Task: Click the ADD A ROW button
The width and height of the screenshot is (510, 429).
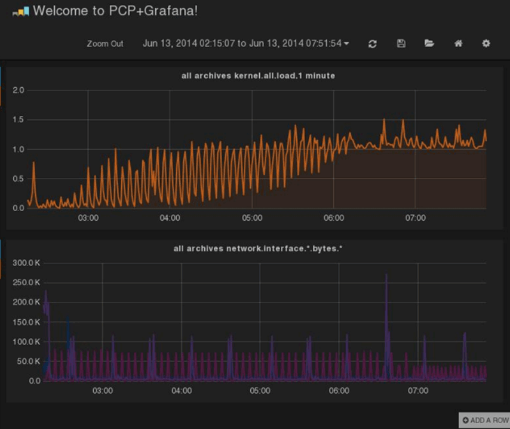Action: (x=485, y=420)
